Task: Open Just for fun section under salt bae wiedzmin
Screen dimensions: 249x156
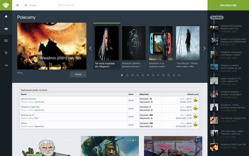Action: point(39,102)
